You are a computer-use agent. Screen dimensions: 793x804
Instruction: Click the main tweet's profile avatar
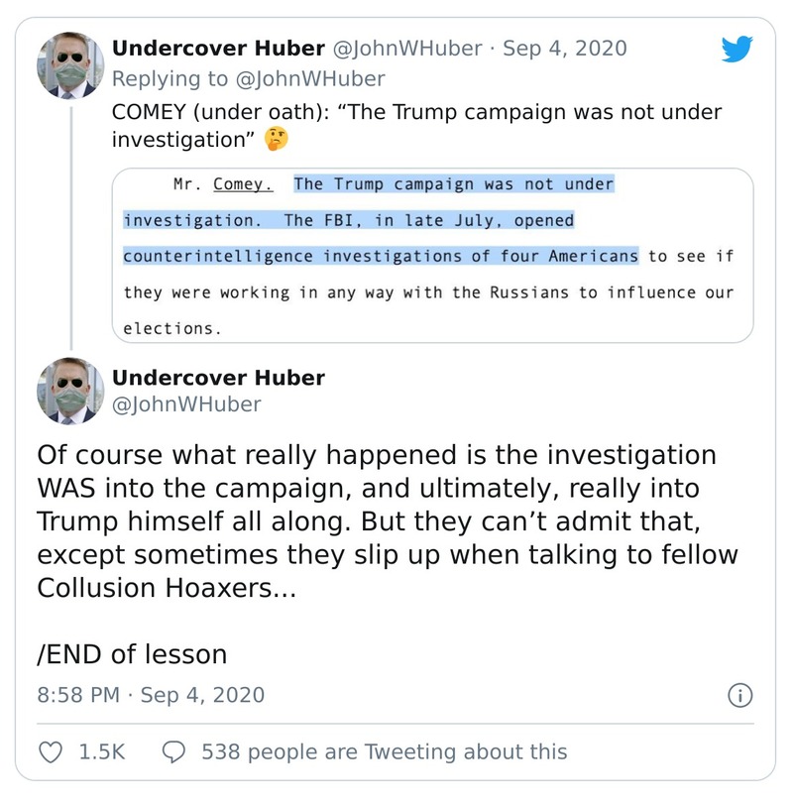[x=70, y=392]
